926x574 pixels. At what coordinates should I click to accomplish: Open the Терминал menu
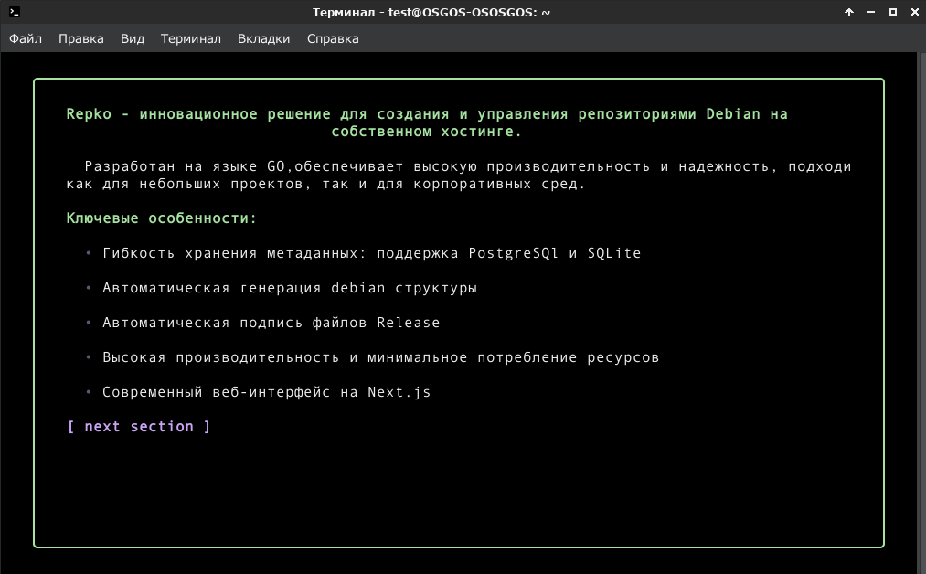(191, 38)
